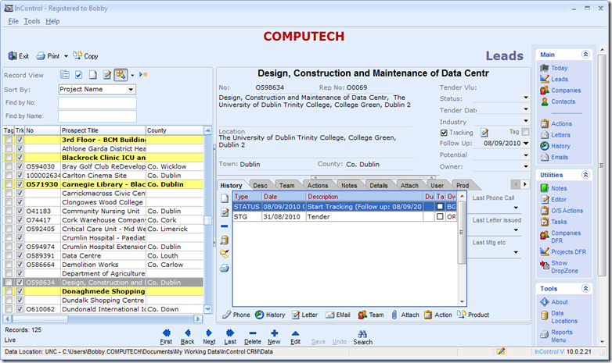Select the list view icon in Record View
This screenshot has height=363, width=612.
coord(65,75)
